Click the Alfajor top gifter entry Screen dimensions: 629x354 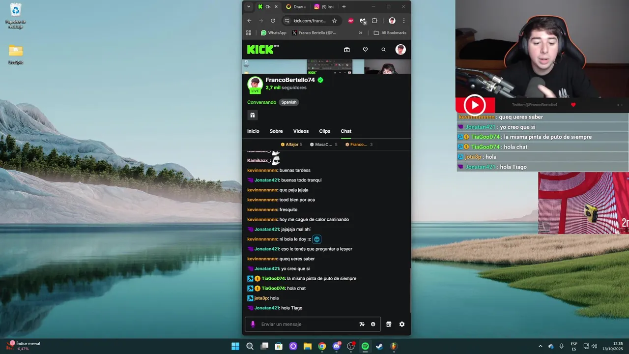291,145
